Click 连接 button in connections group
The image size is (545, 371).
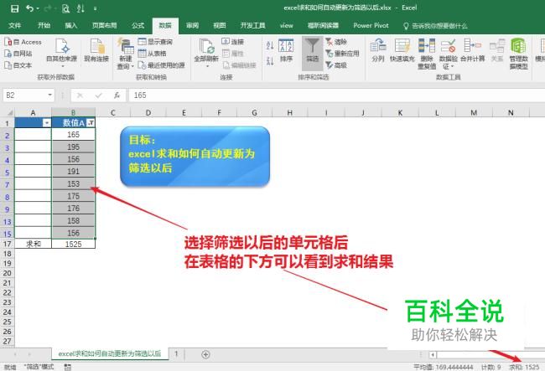[233, 42]
